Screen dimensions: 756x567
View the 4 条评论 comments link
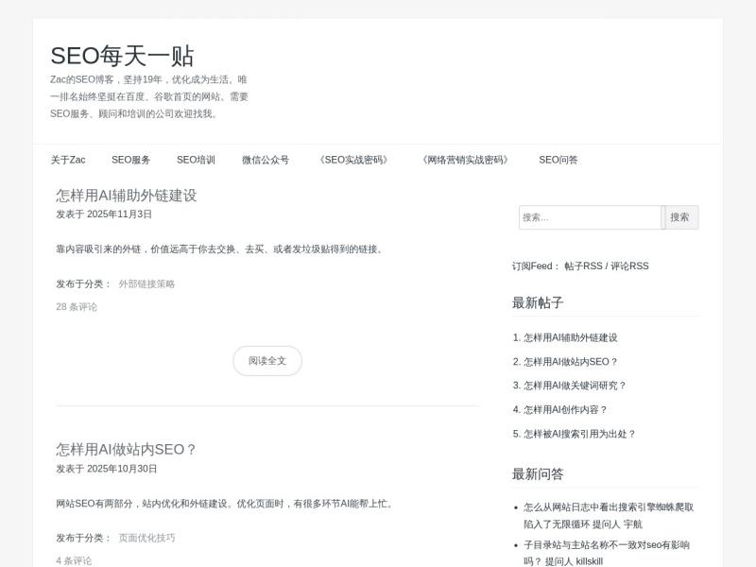click(74, 560)
